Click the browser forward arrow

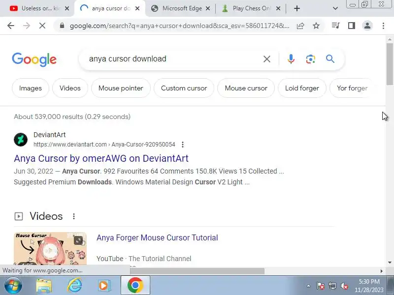27,26
